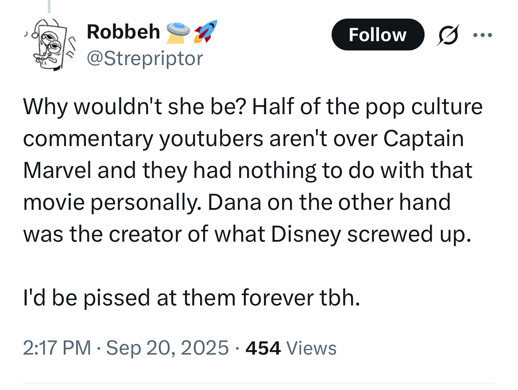Image resolution: width=518 pixels, height=390 pixels.
Task: Click the thread connector line above avatar
Action: click(x=49, y=6)
